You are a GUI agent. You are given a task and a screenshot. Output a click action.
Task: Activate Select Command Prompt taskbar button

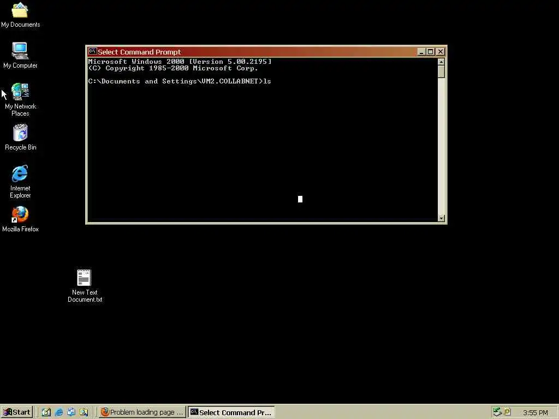[231, 412]
